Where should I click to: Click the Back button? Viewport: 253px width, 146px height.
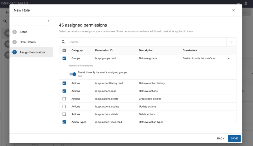tap(221, 138)
